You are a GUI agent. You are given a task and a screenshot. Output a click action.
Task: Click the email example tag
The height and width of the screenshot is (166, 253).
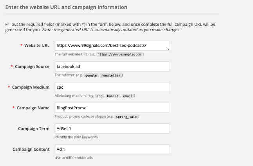coord(128,96)
